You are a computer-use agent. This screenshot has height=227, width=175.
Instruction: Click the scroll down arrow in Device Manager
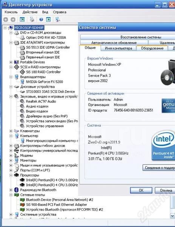pos(172,216)
